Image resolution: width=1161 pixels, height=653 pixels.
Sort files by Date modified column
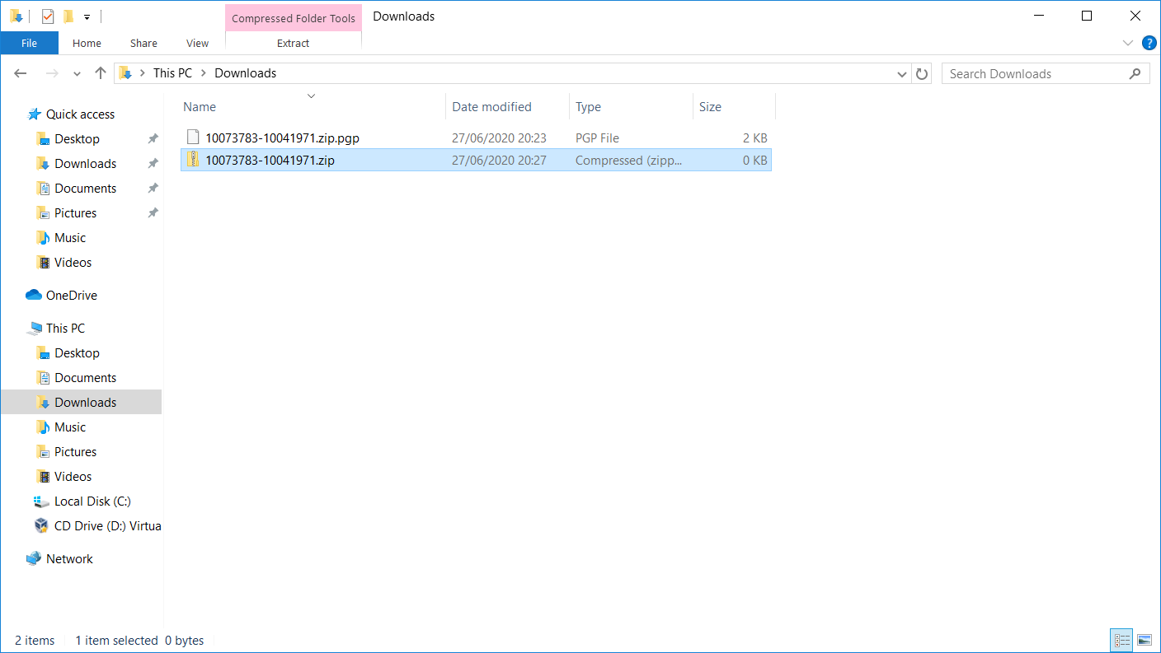(x=491, y=107)
